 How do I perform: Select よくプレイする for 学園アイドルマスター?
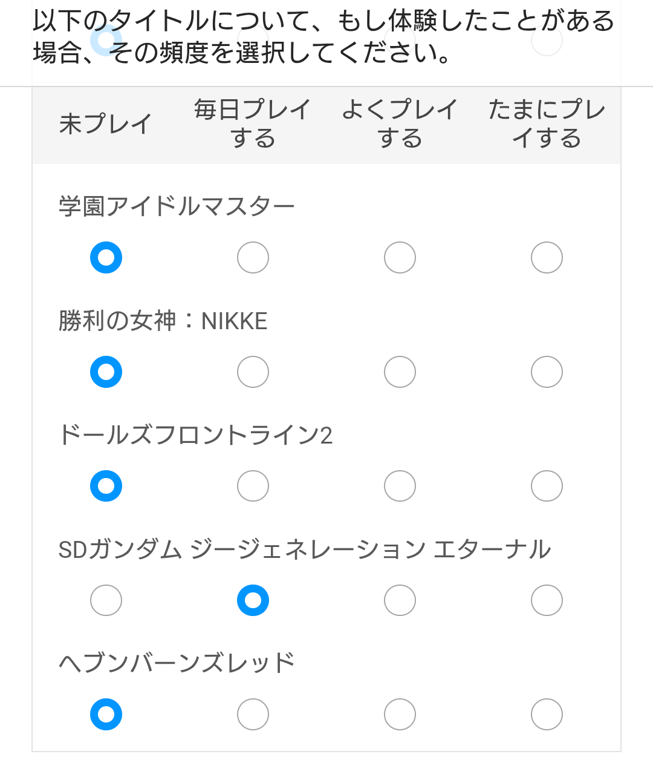coord(400,258)
